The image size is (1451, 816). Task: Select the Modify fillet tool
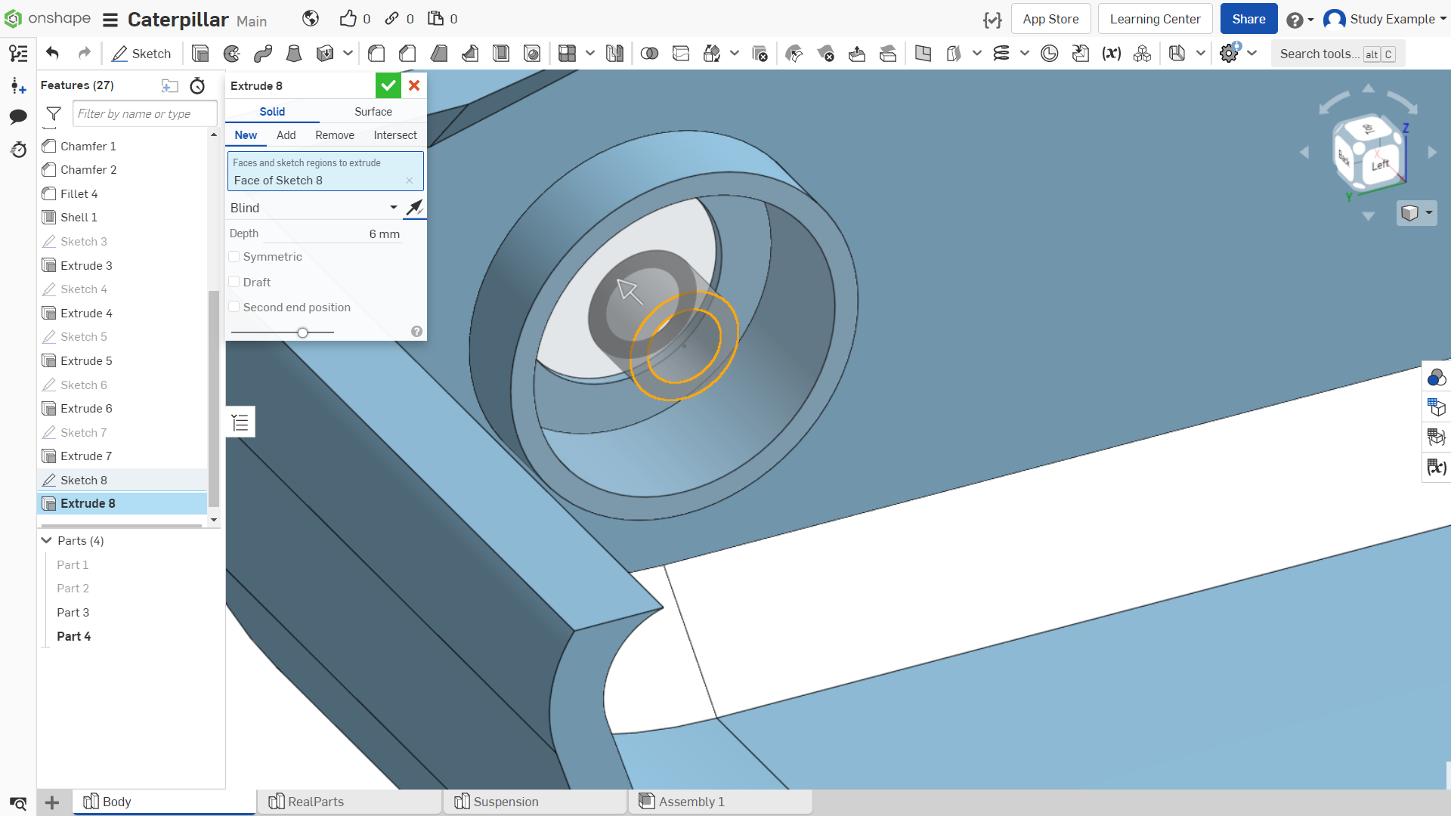pos(794,53)
